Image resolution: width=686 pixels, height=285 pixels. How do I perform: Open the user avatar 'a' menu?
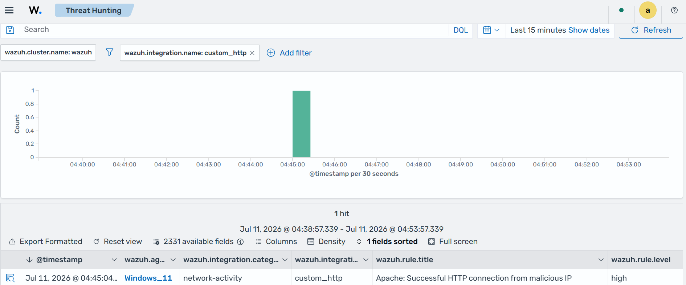pyautogui.click(x=648, y=10)
